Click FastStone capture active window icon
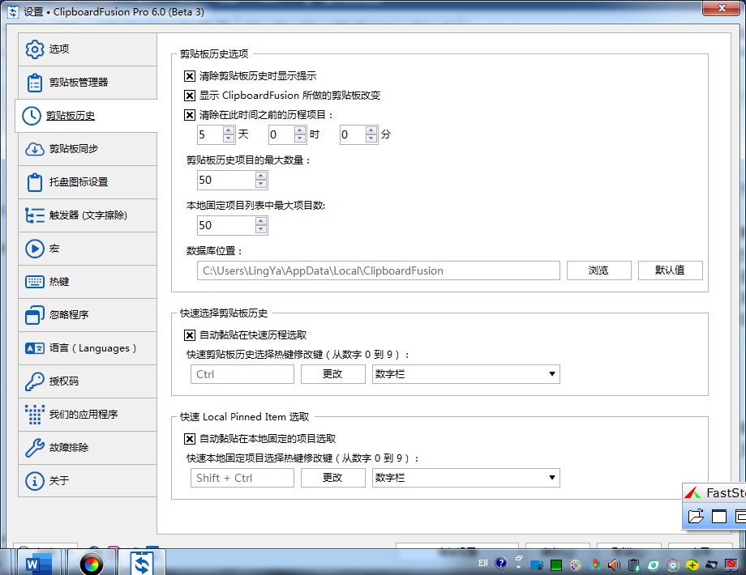This screenshot has height=575, width=746. click(x=719, y=516)
